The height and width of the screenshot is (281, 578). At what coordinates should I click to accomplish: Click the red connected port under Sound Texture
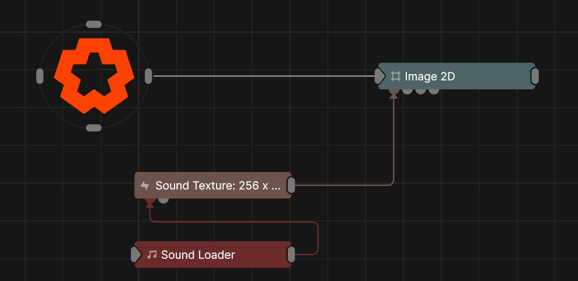tap(150, 200)
